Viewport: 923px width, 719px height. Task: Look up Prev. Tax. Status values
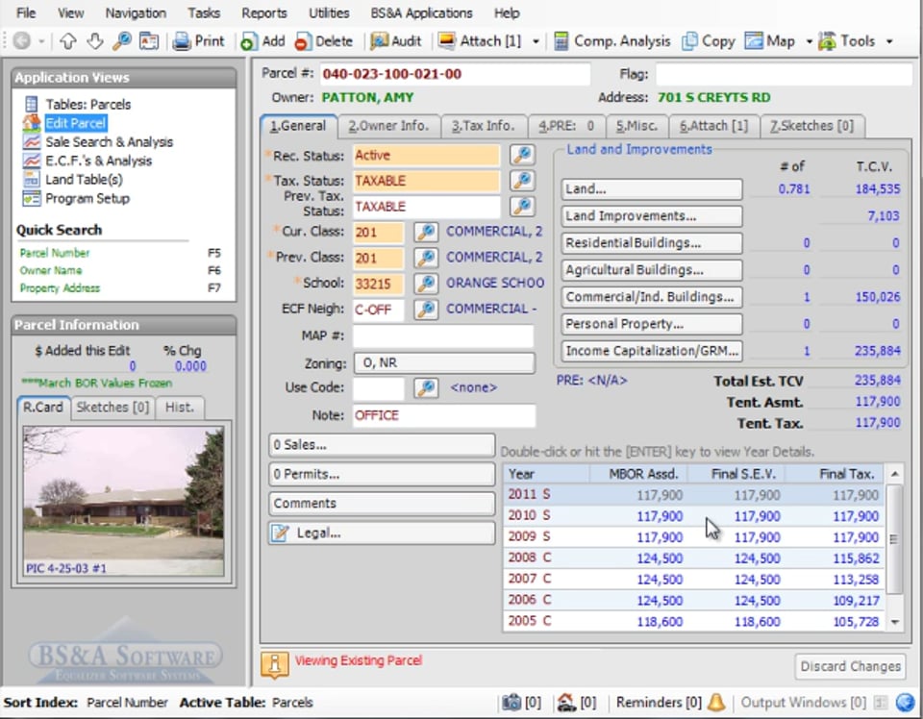522,206
